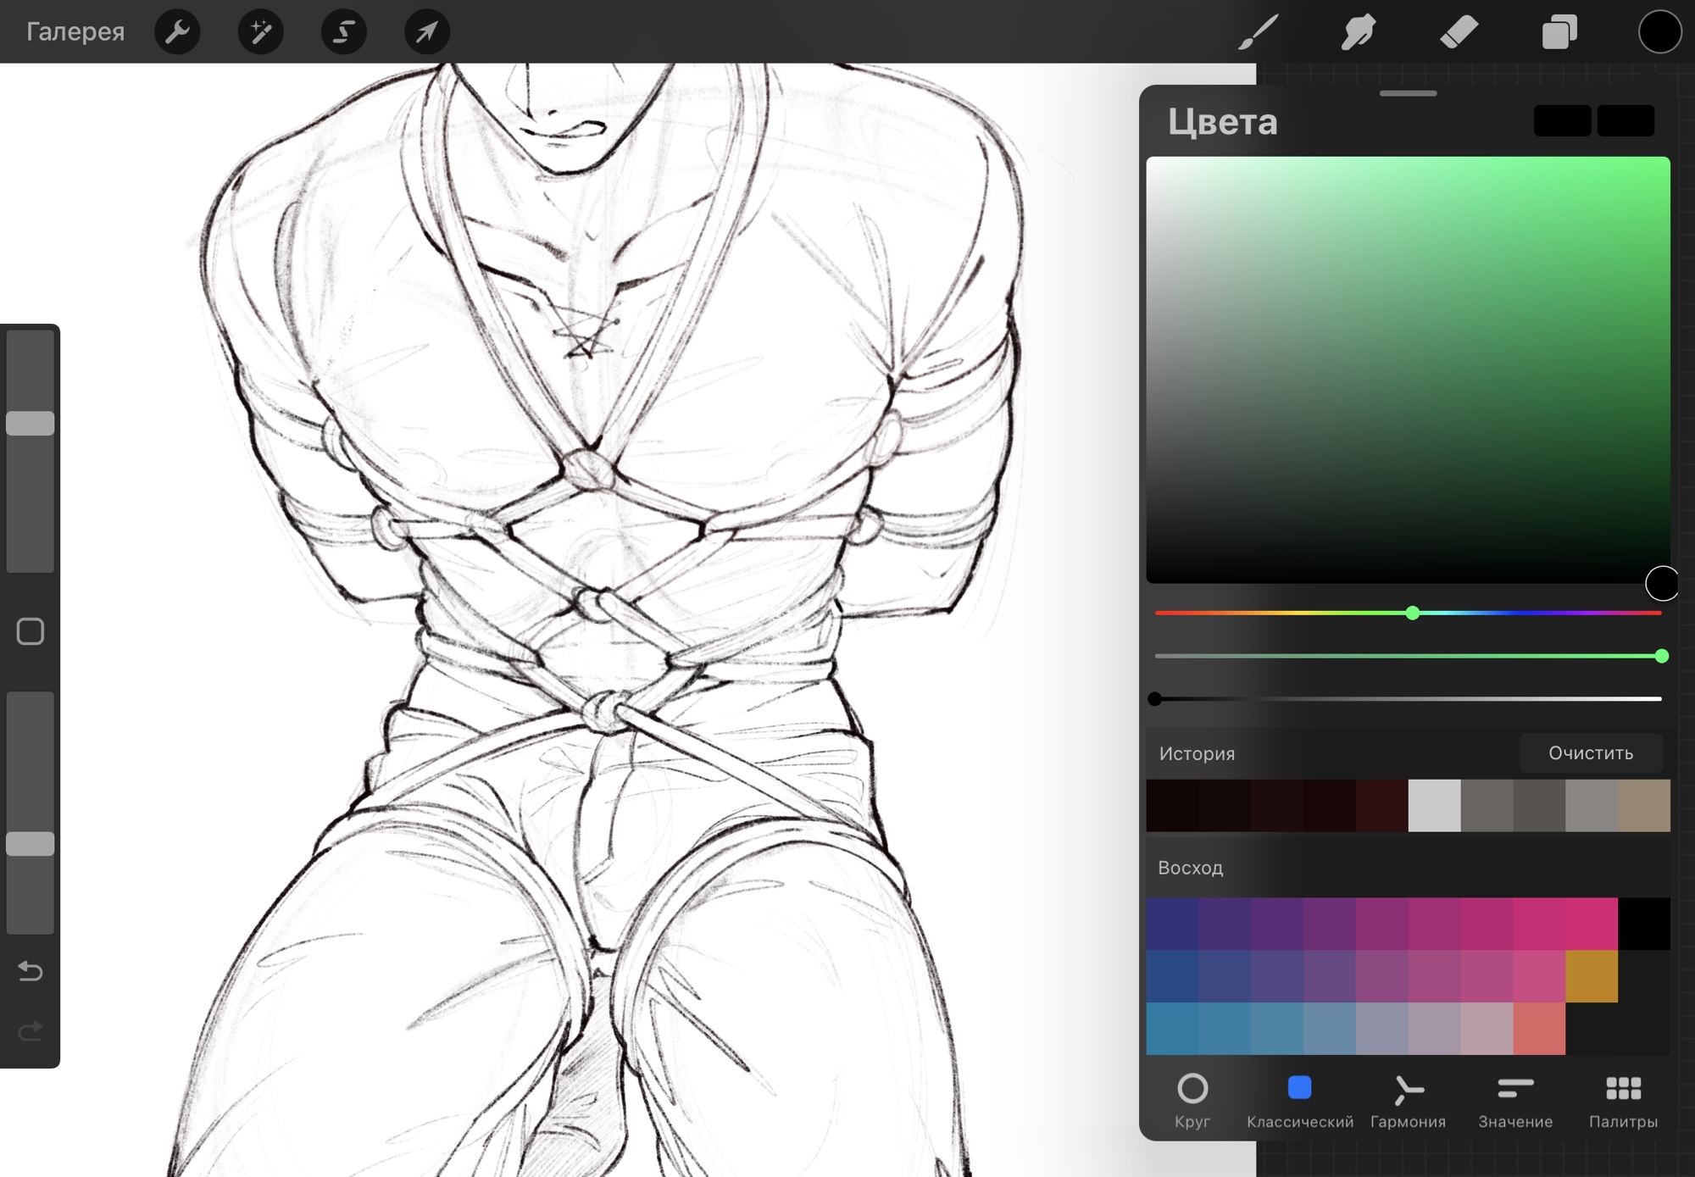Open the Adjustments magic wand menu

click(260, 32)
